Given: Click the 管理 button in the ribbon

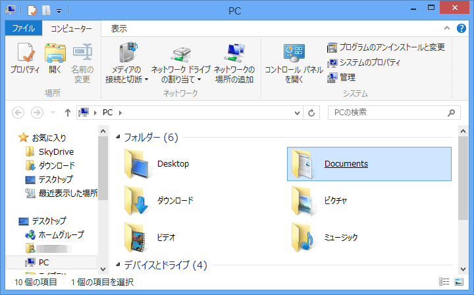Looking at the screenshot, I should tap(341, 78).
